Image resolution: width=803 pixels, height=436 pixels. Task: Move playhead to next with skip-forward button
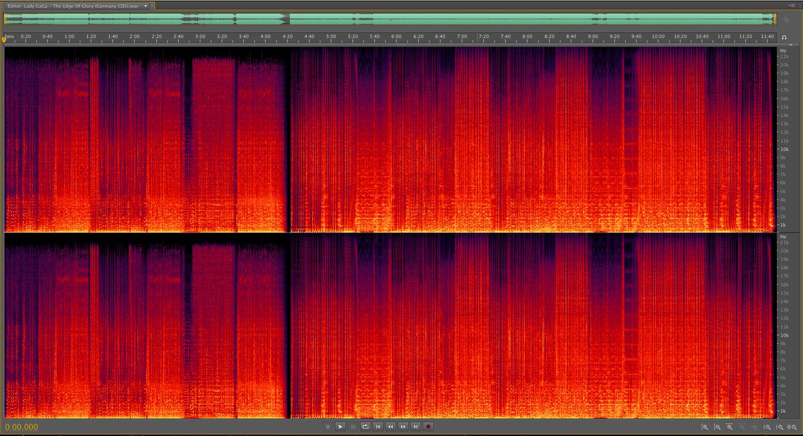[x=416, y=427]
